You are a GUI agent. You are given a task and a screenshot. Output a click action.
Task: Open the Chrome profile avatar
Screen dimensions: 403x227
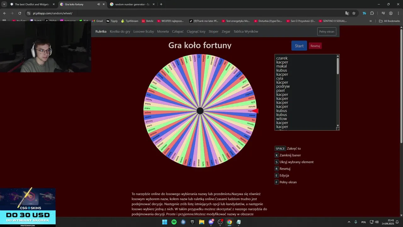[x=391, y=13]
